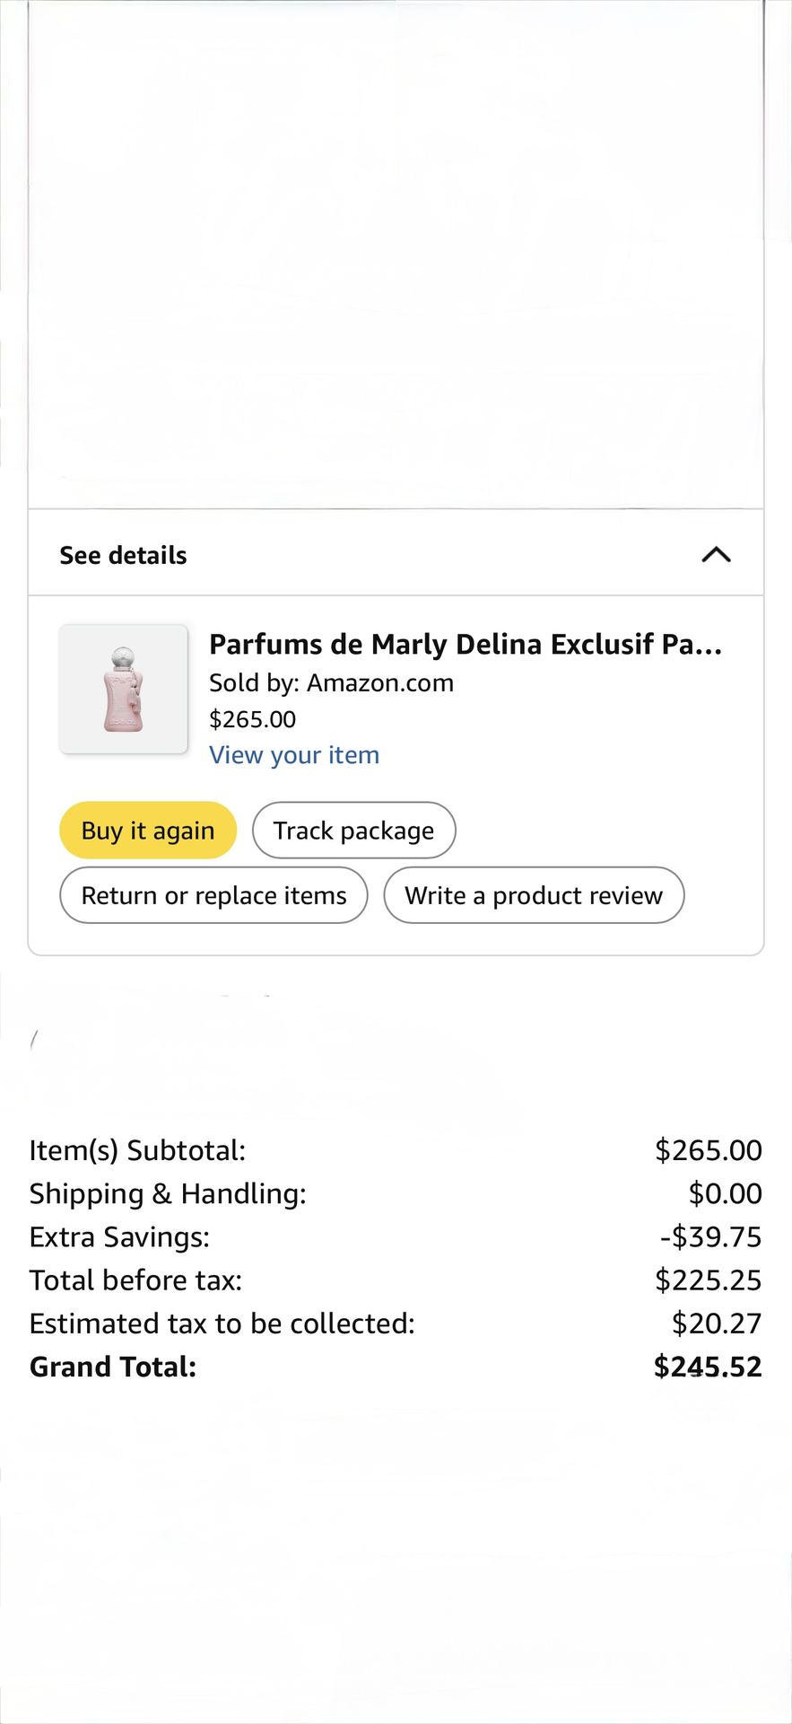Click the Sold by: Amazon.com text
This screenshot has height=1724, width=792.
point(331,683)
